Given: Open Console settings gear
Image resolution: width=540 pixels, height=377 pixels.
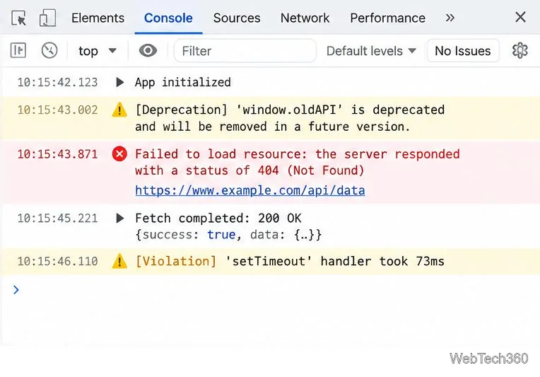Looking at the screenshot, I should 520,51.
